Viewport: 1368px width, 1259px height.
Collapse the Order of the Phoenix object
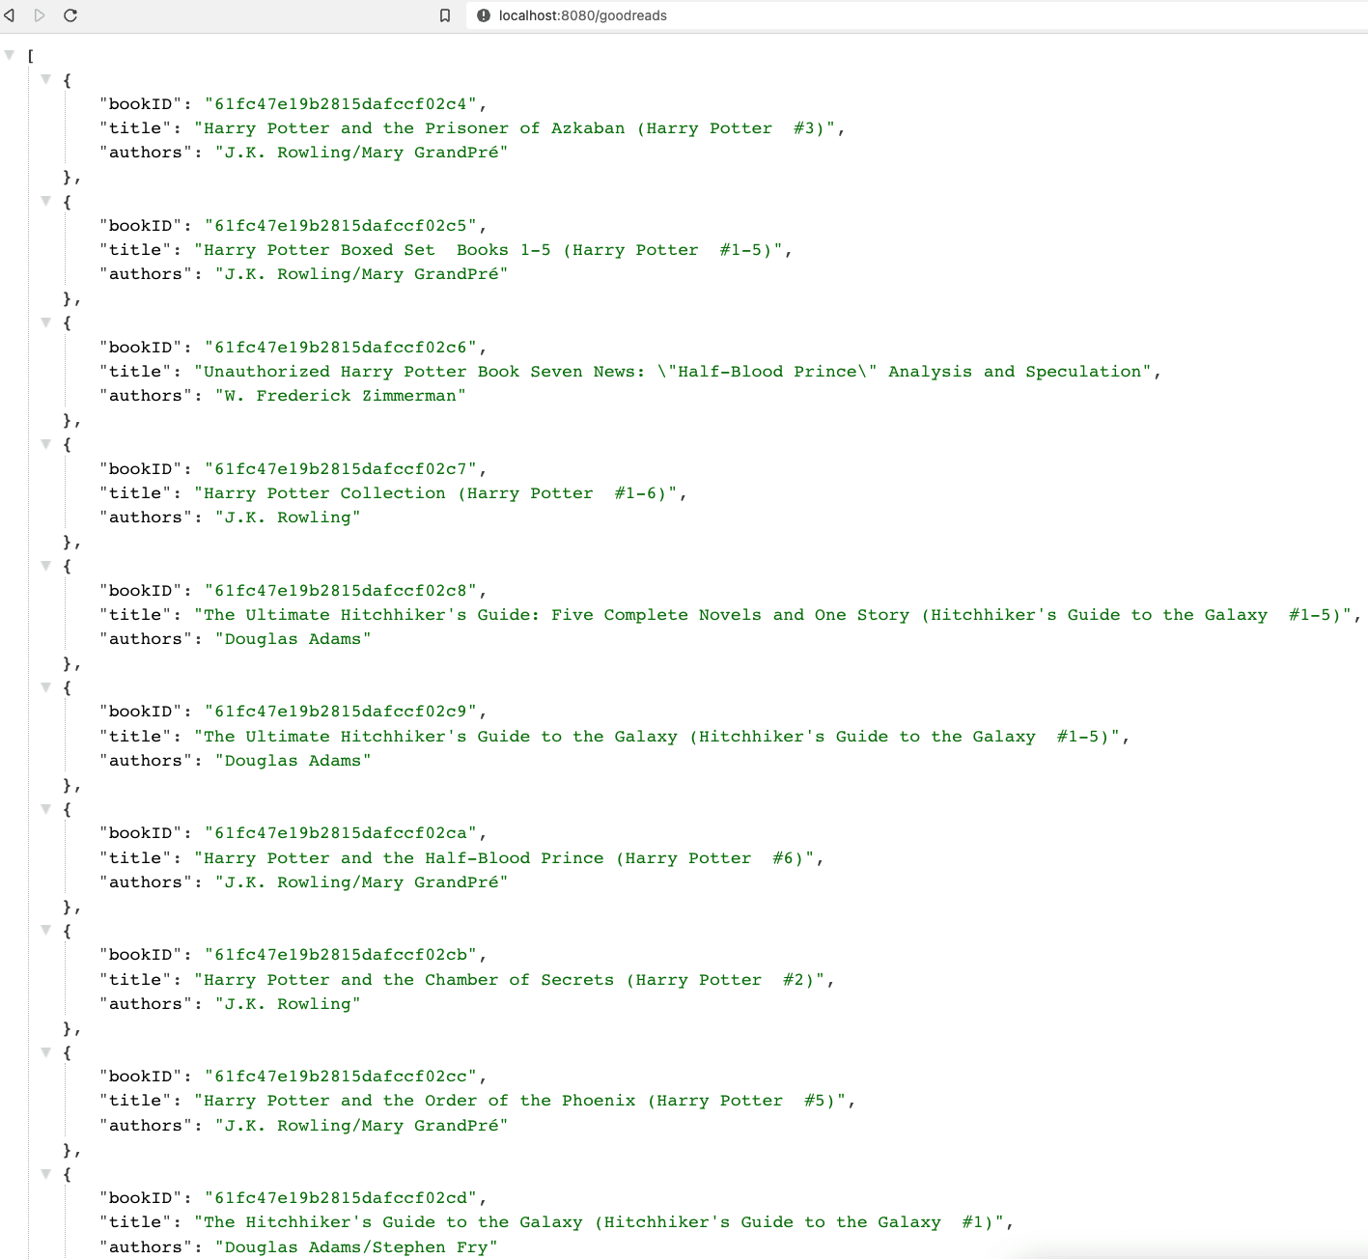45,1052
